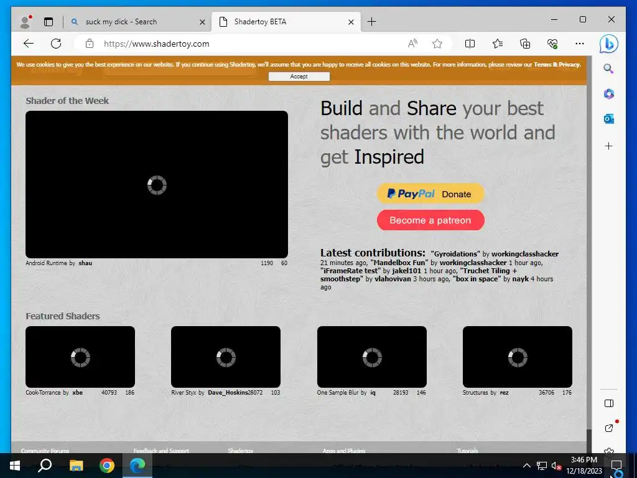Viewport: 637px width, 478px height.
Task: Launch Google Chrome from taskbar
Action: pos(107,466)
